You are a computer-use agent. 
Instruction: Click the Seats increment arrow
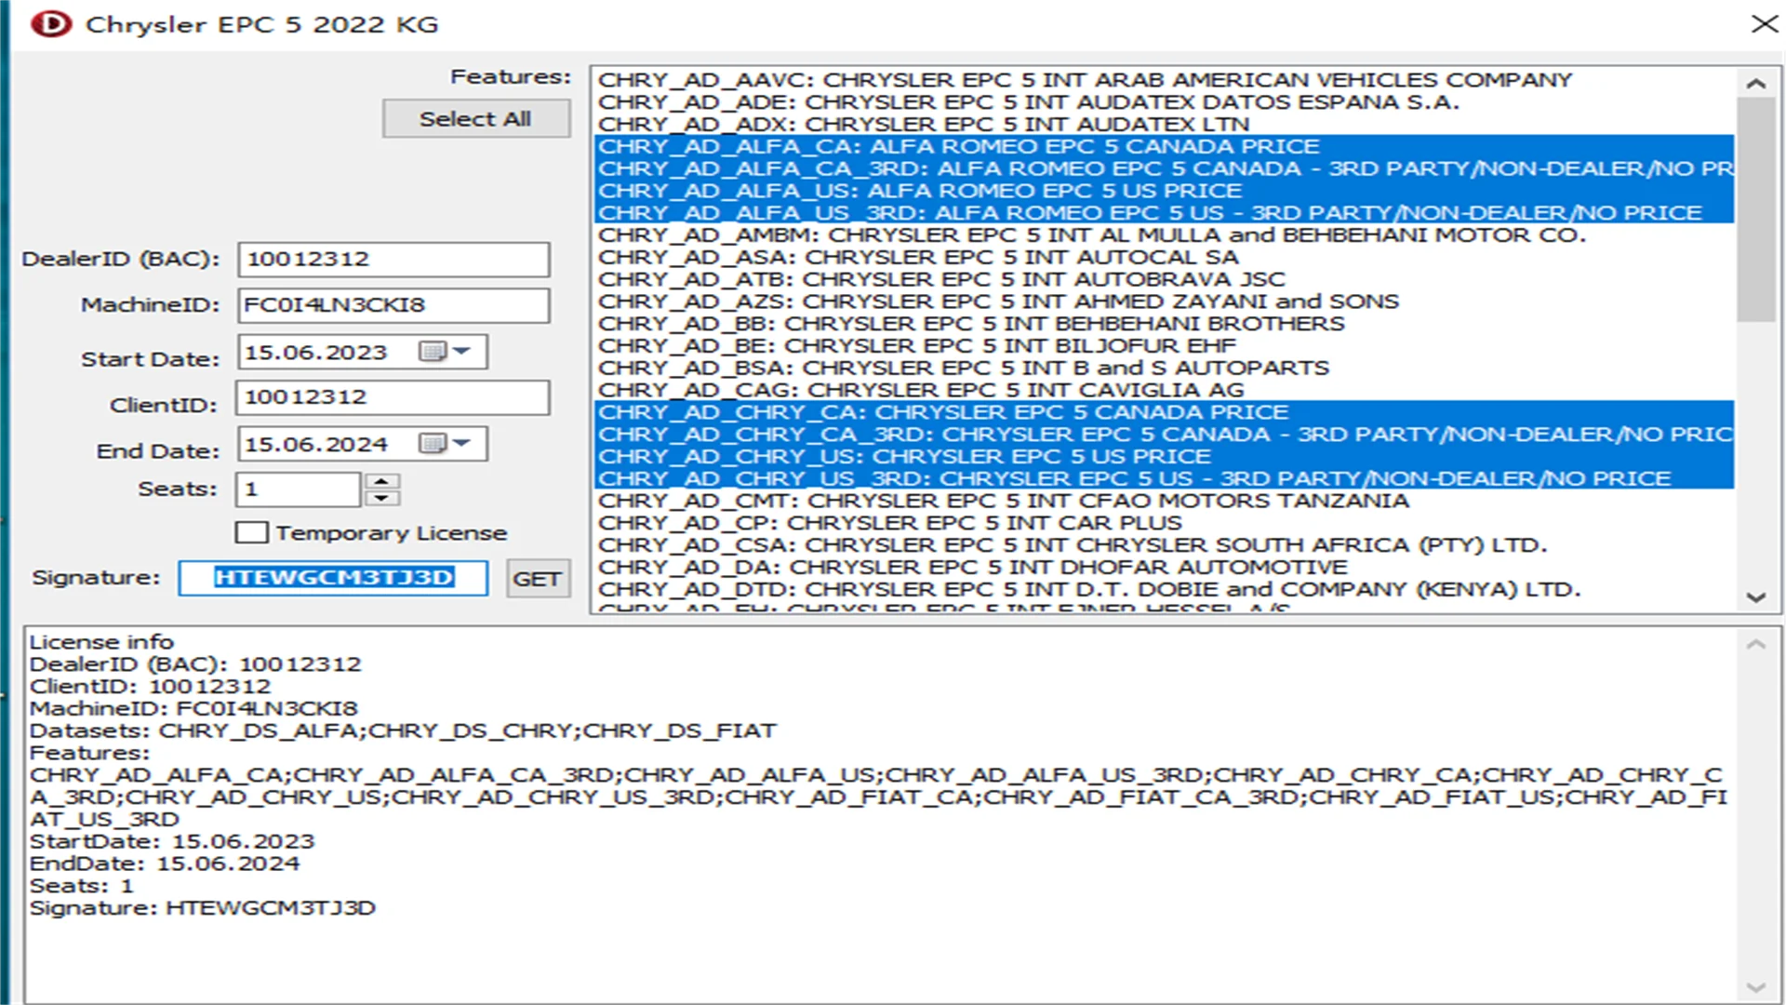(382, 478)
